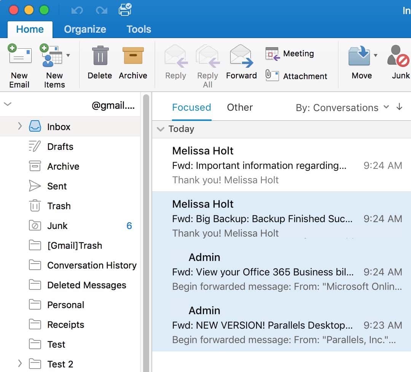Click the Forward envelope icon

pos(242,56)
